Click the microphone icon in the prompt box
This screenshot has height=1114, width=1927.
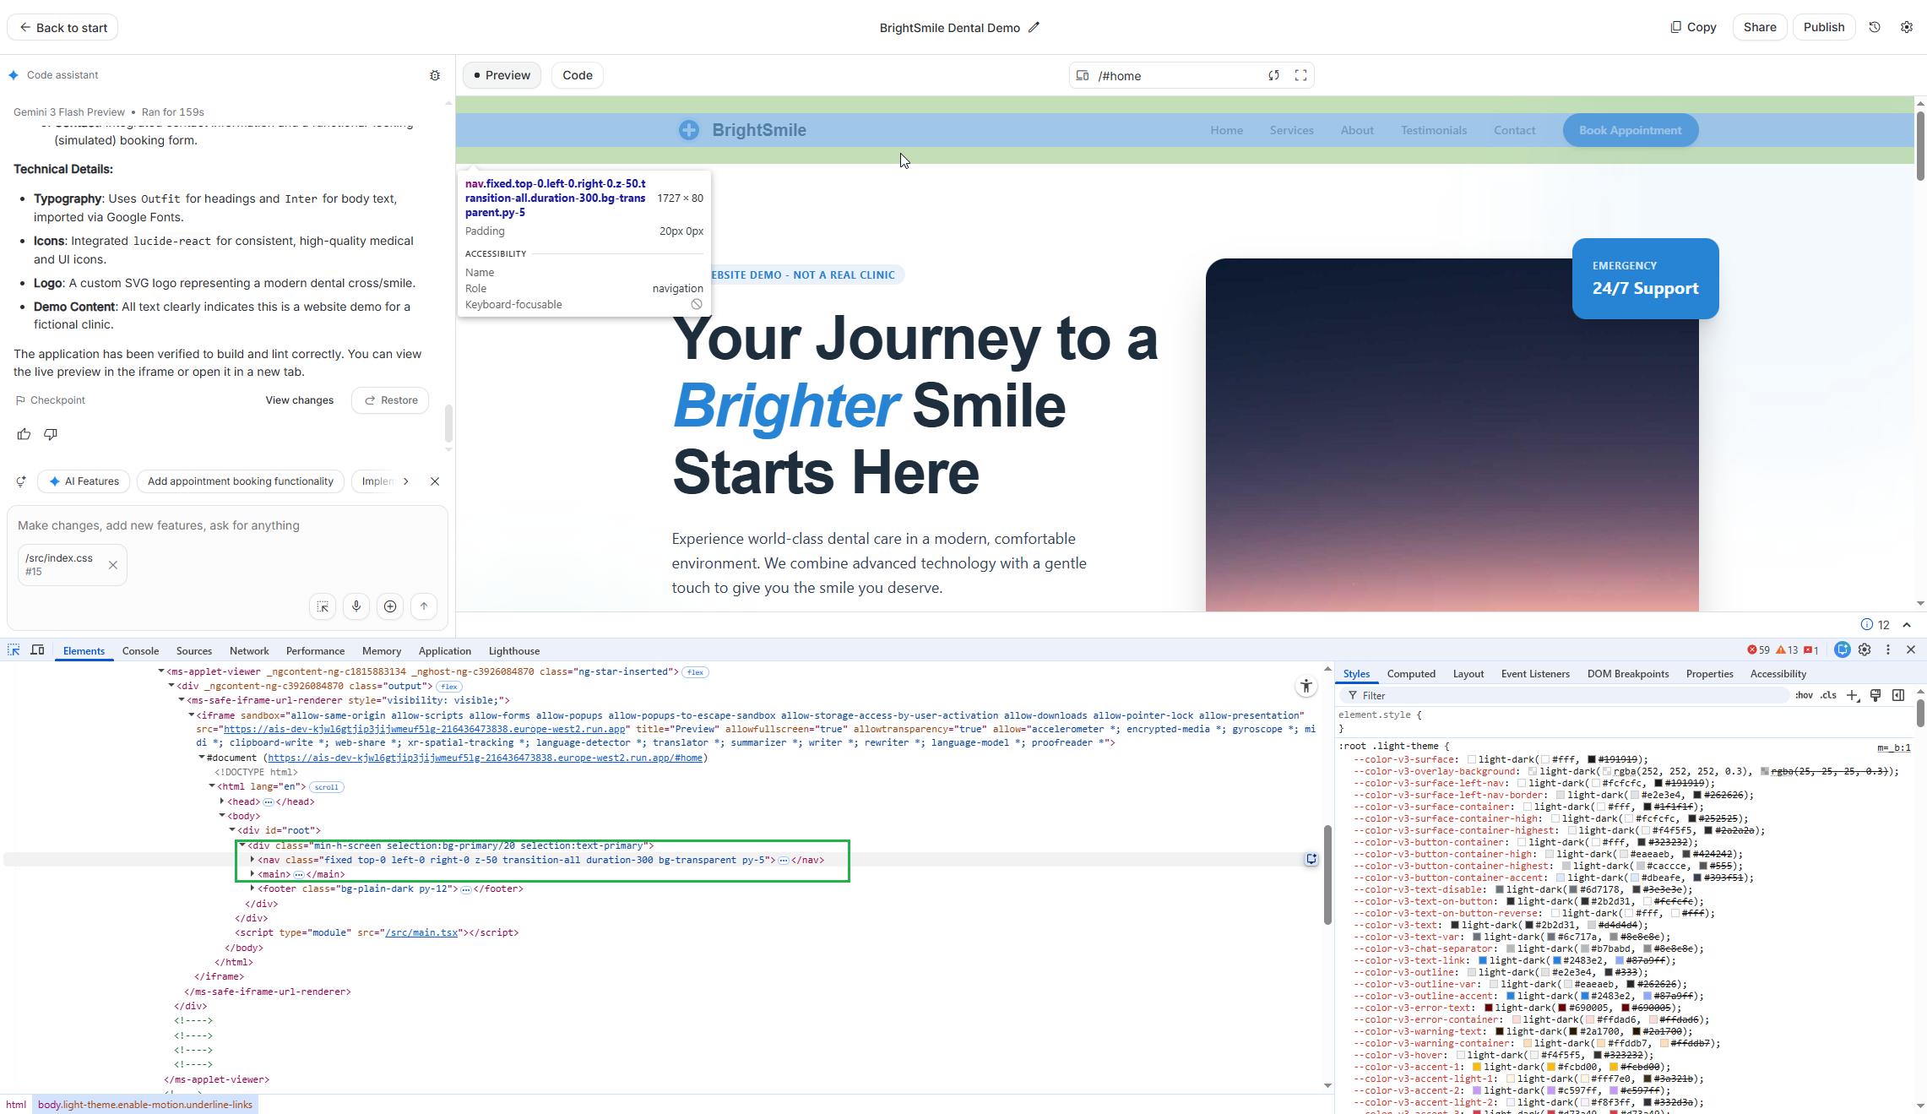point(356,606)
